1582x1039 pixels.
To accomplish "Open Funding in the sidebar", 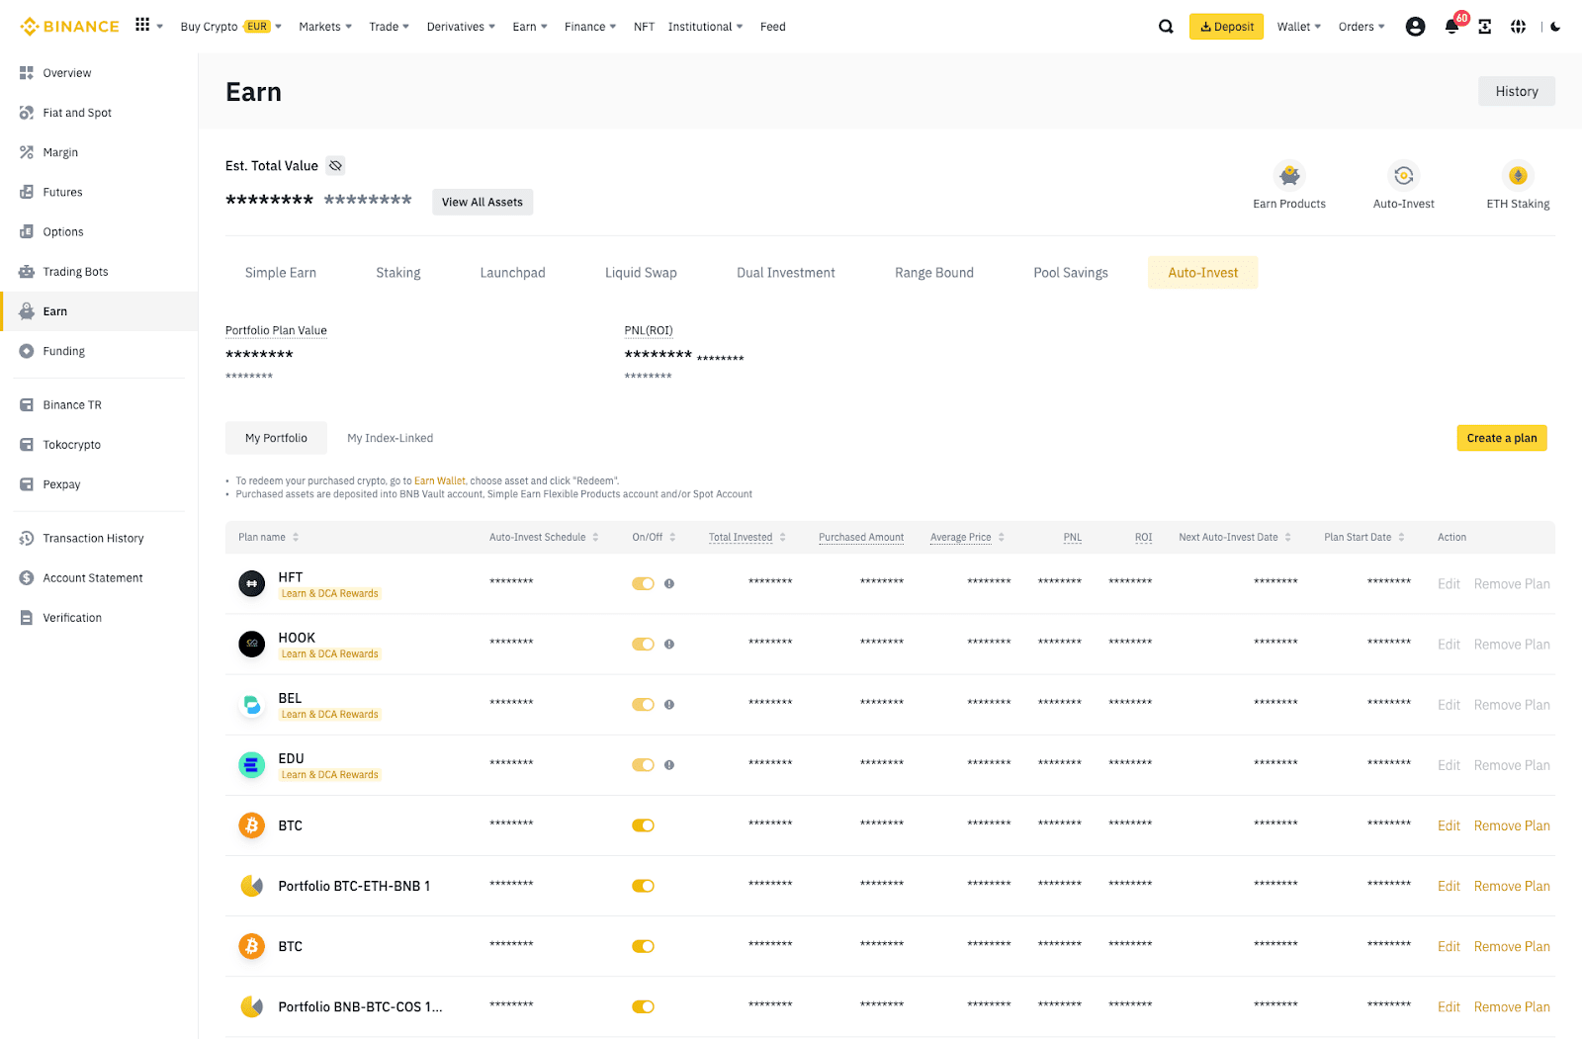I will [x=99, y=351].
